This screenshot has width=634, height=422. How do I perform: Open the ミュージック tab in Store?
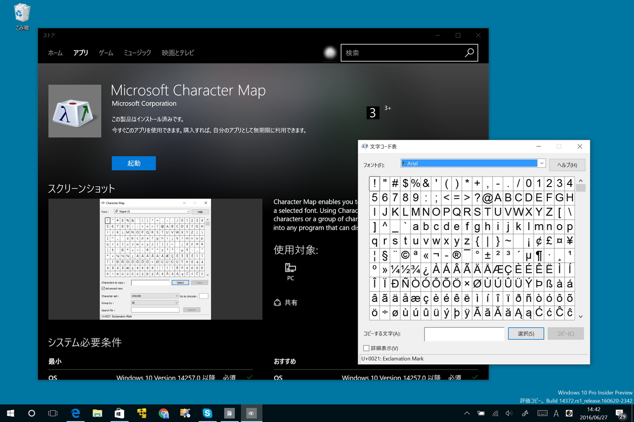137,53
